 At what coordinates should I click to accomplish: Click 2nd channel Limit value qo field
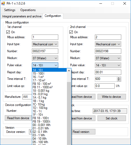click(105, 86)
